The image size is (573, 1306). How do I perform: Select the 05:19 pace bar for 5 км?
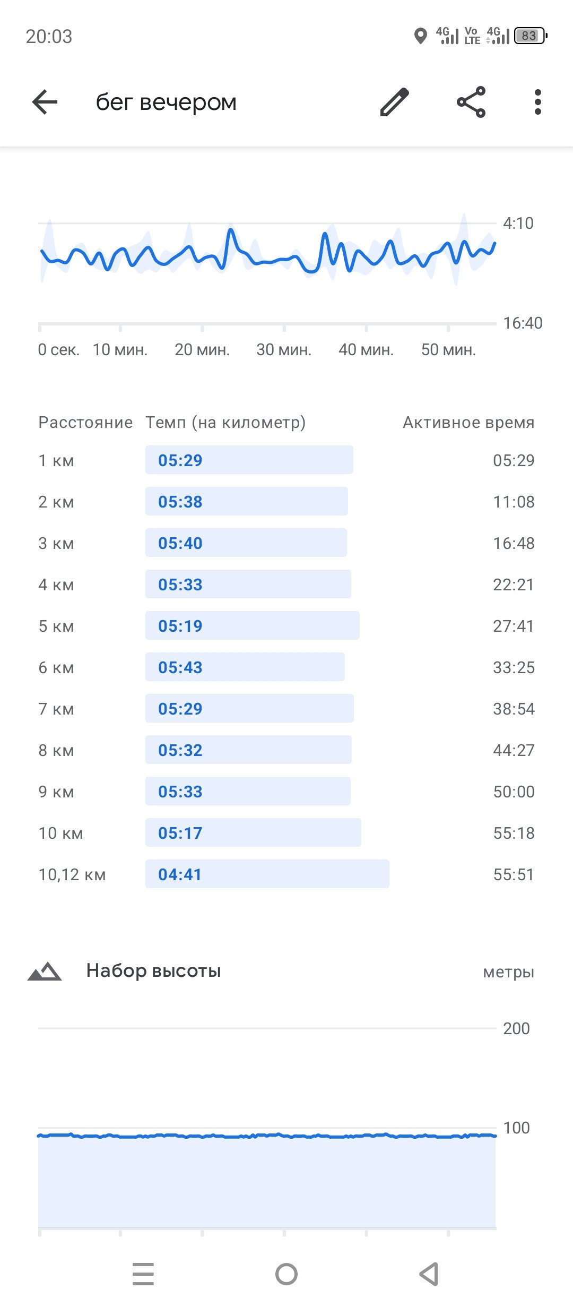point(253,625)
